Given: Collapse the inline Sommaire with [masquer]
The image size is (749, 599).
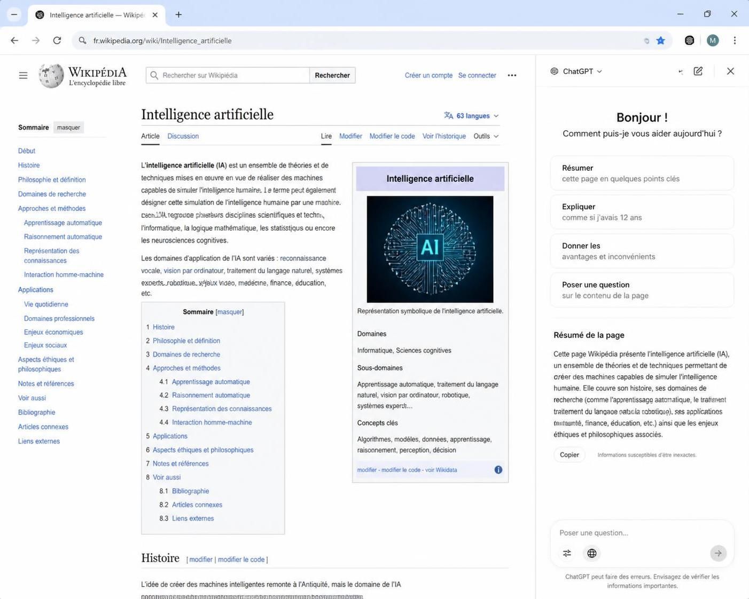Looking at the screenshot, I should [x=229, y=312].
